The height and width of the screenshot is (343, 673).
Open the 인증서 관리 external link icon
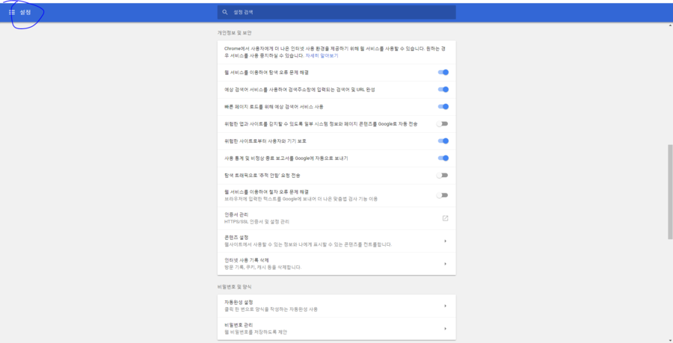pyautogui.click(x=445, y=218)
